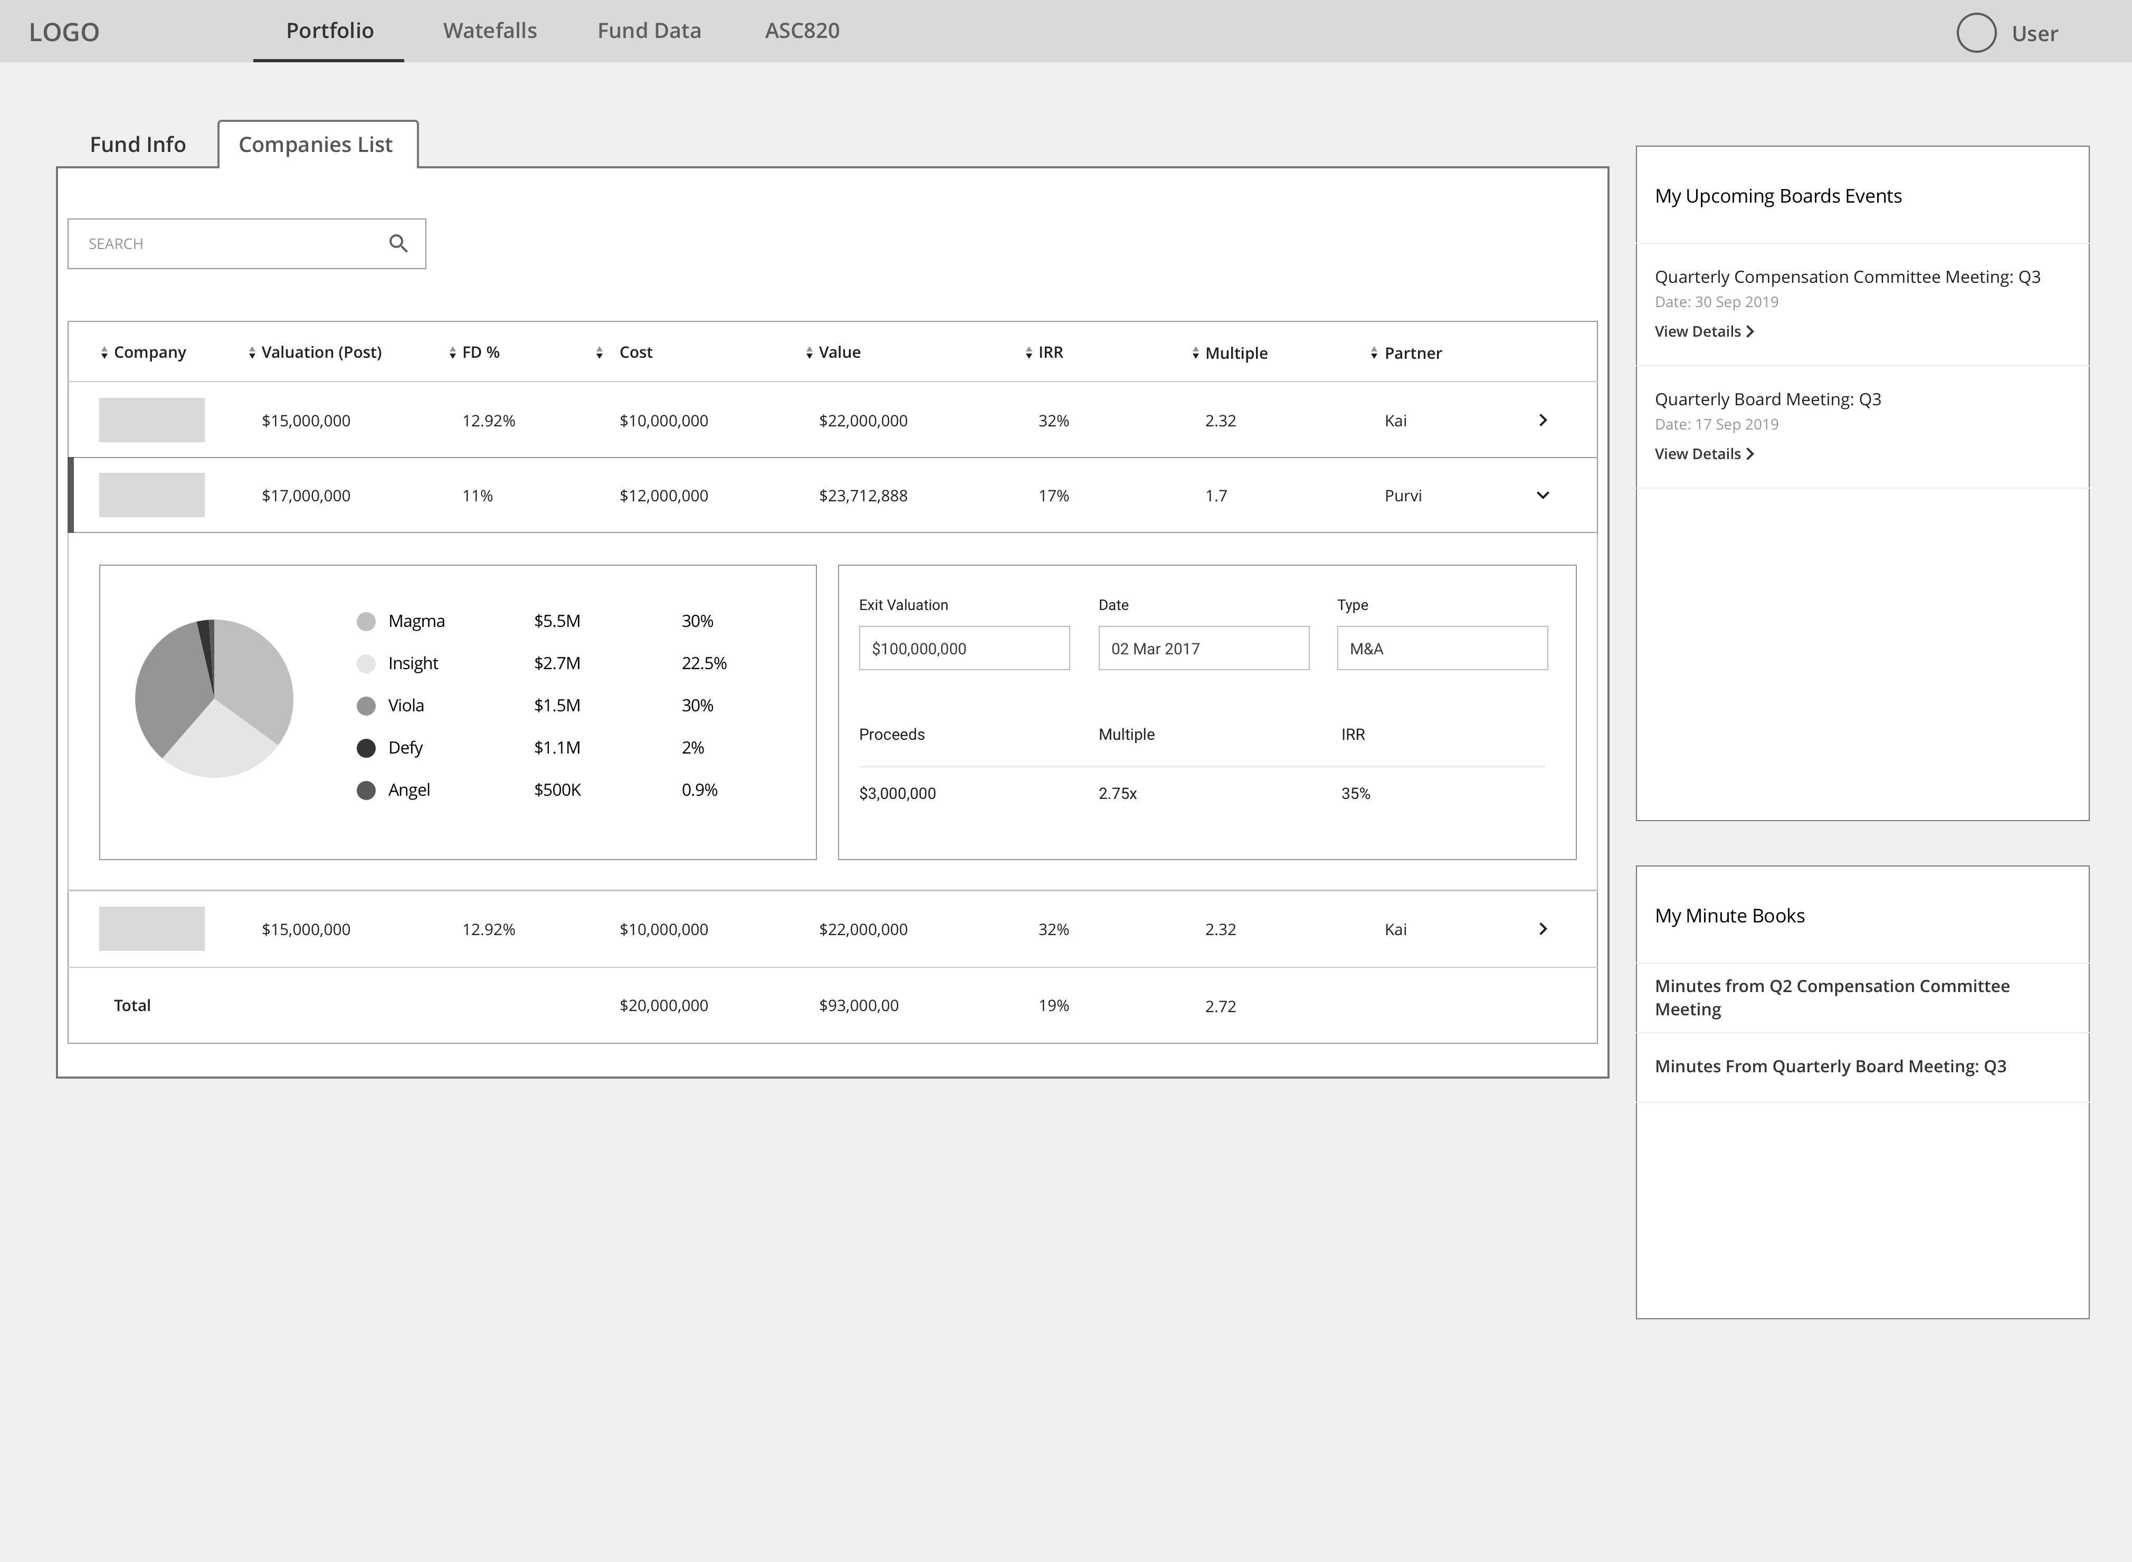Click the Defy legend color dot

click(x=366, y=748)
